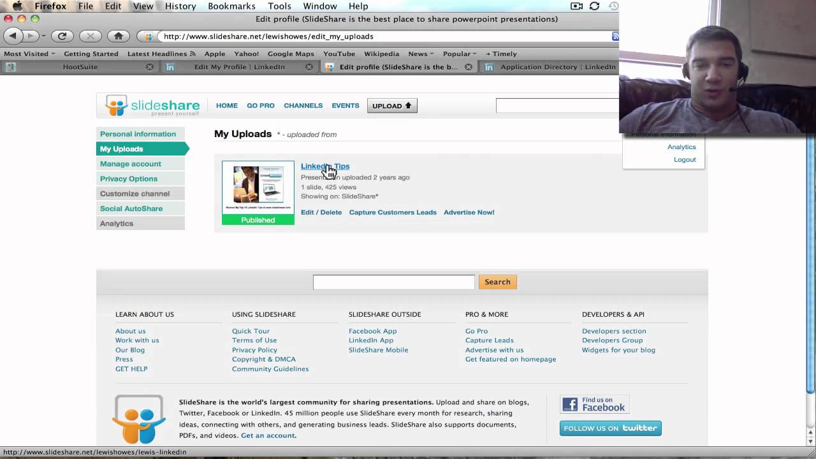Open CHANNELS in the nav
The width and height of the screenshot is (816, 459).
click(303, 106)
